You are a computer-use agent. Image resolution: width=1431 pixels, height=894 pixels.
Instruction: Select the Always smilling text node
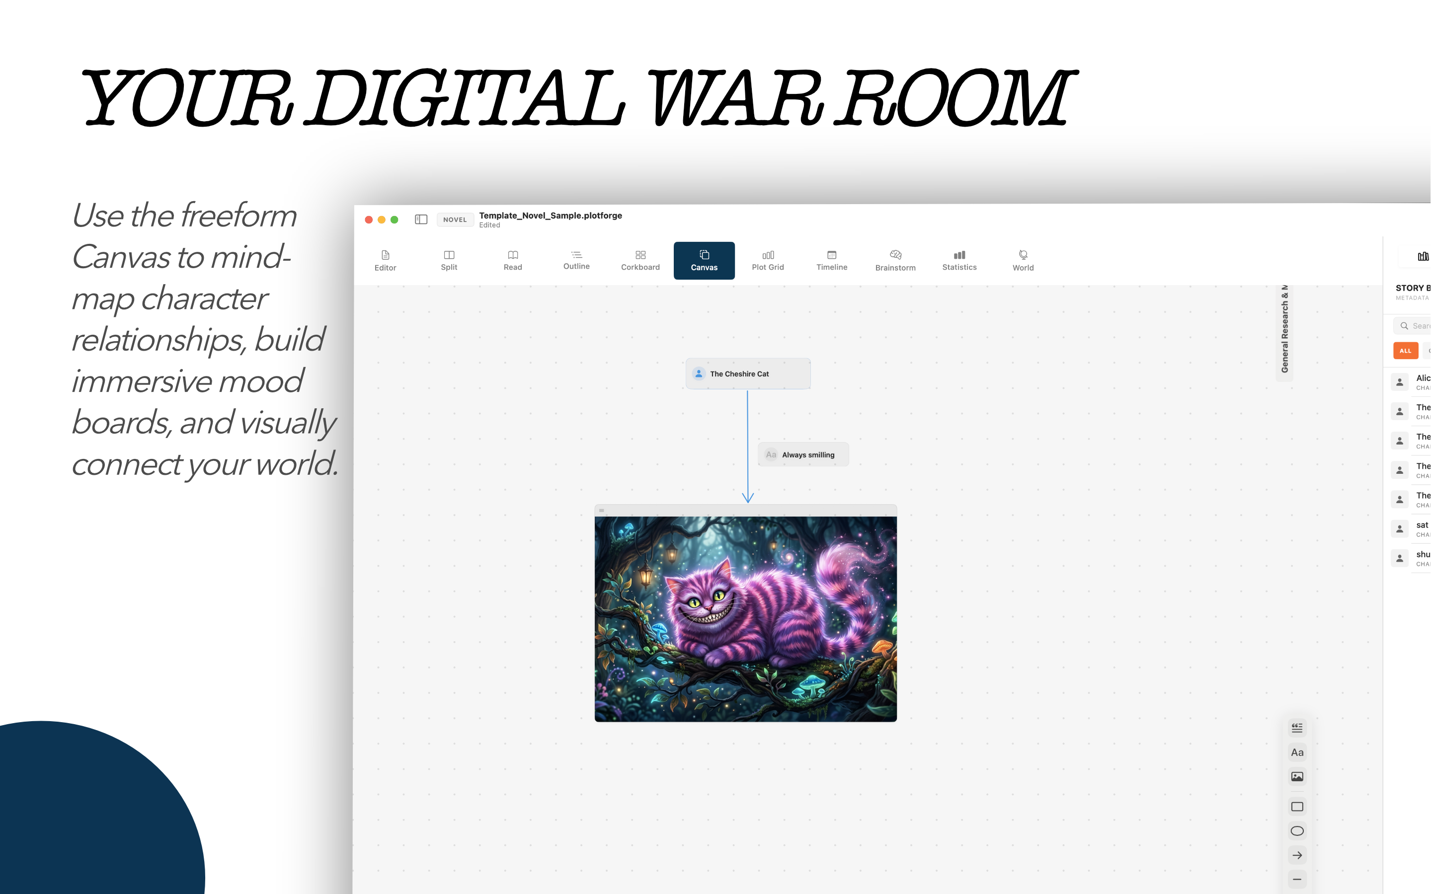click(803, 454)
